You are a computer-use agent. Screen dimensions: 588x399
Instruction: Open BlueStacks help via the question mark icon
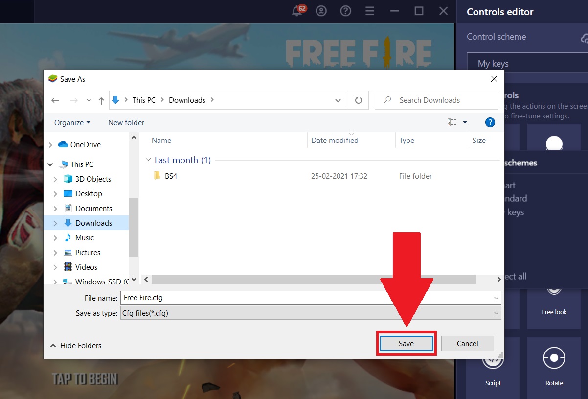pos(345,10)
